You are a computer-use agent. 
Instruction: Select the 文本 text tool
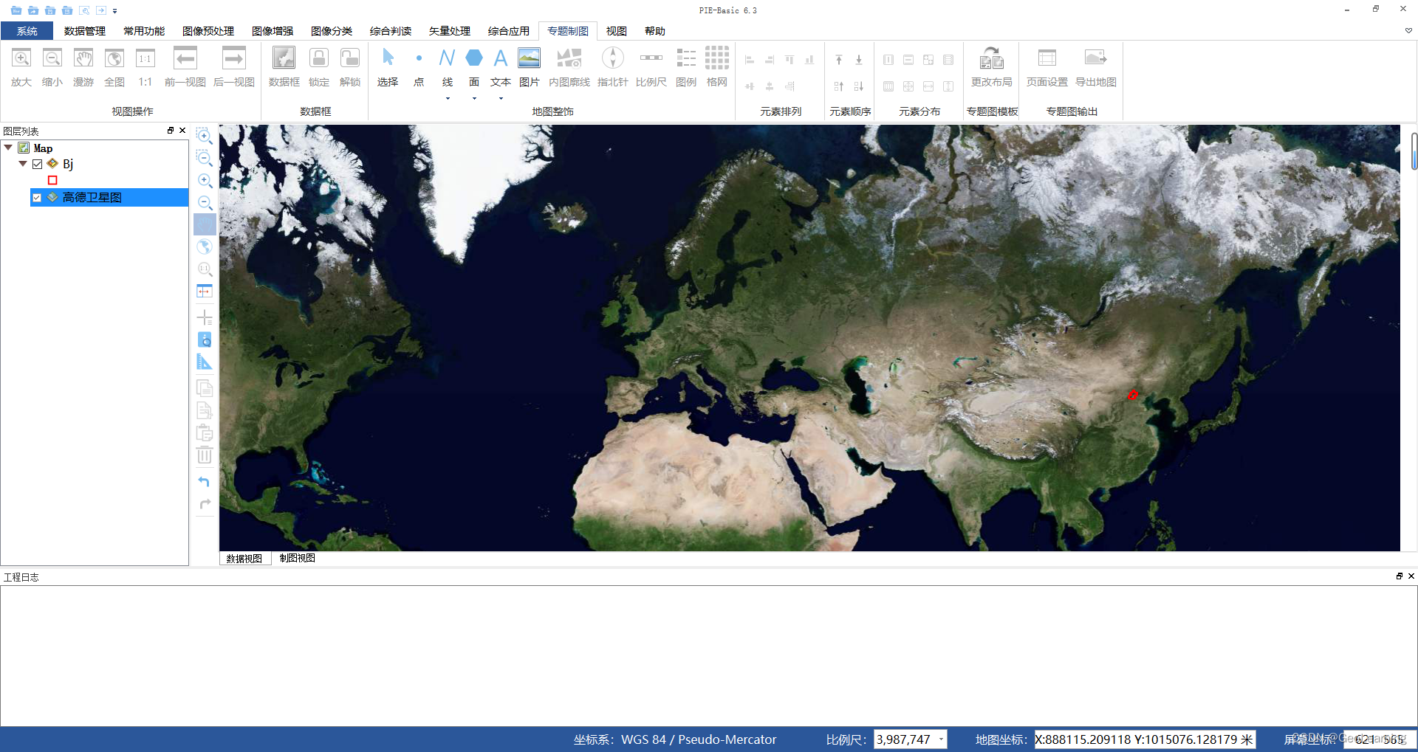coord(500,68)
